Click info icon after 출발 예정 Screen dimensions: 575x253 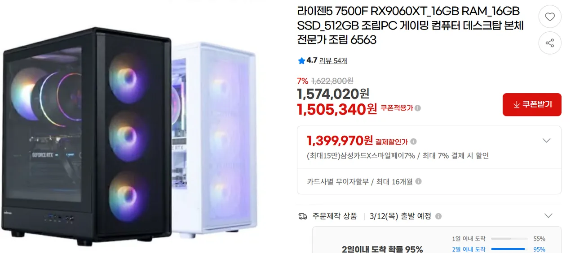tap(438, 216)
